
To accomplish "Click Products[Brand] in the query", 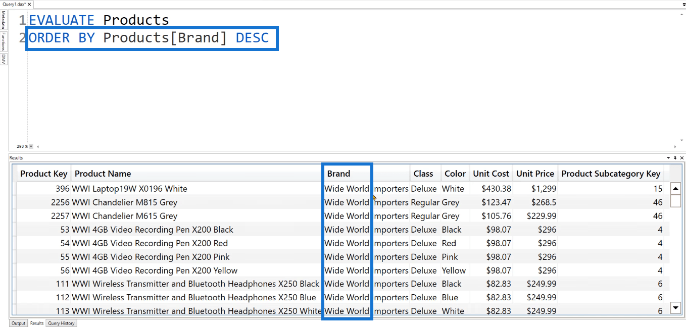I will point(165,37).
